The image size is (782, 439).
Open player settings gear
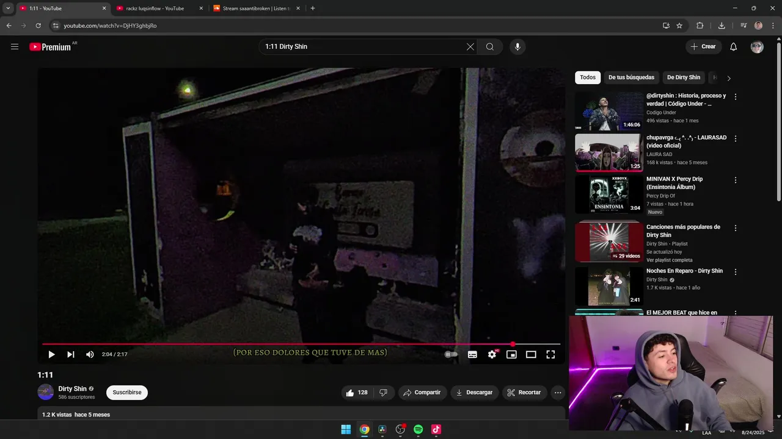coord(492,354)
